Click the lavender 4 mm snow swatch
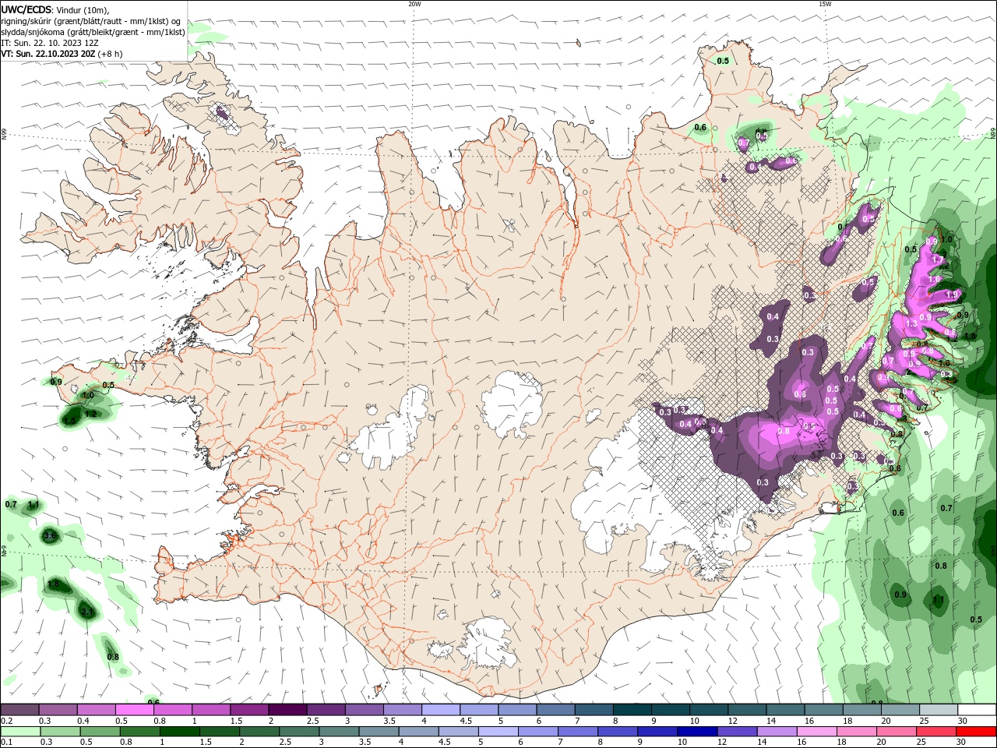This screenshot has height=748, width=997. coord(440,710)
